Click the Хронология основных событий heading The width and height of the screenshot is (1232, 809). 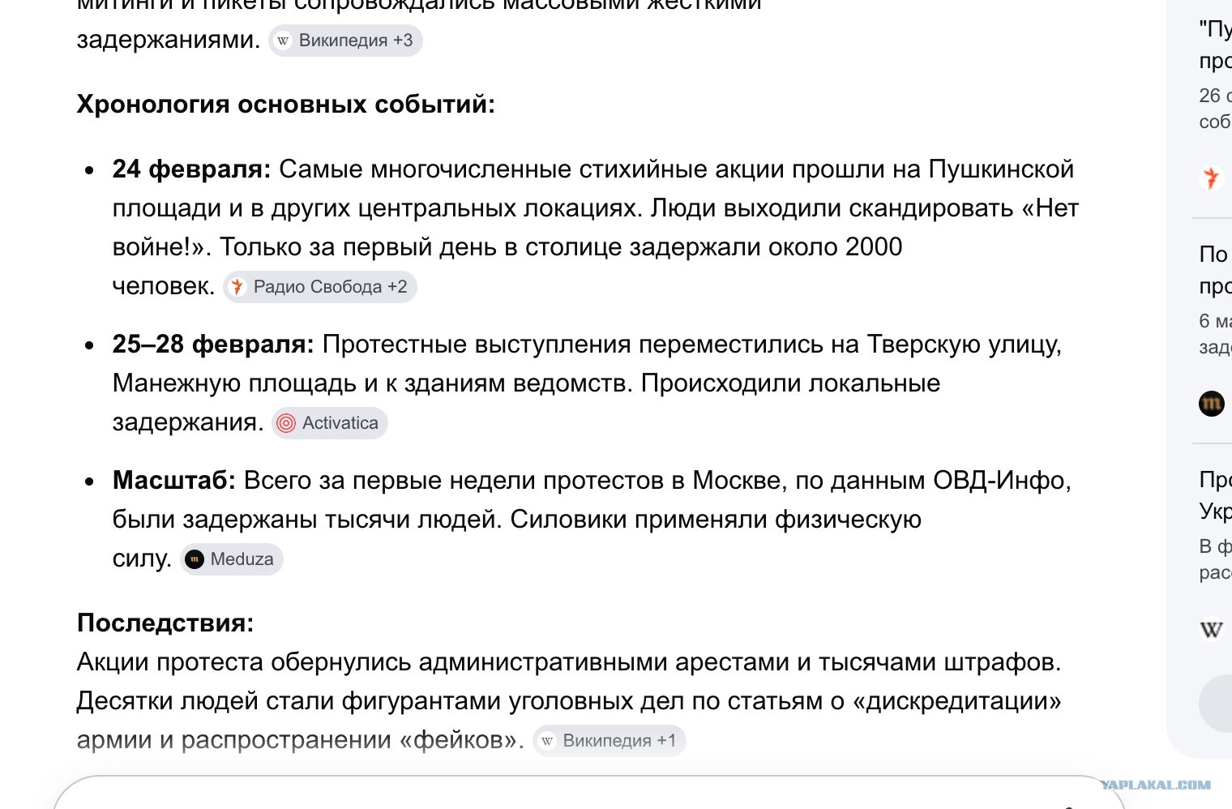286,105
